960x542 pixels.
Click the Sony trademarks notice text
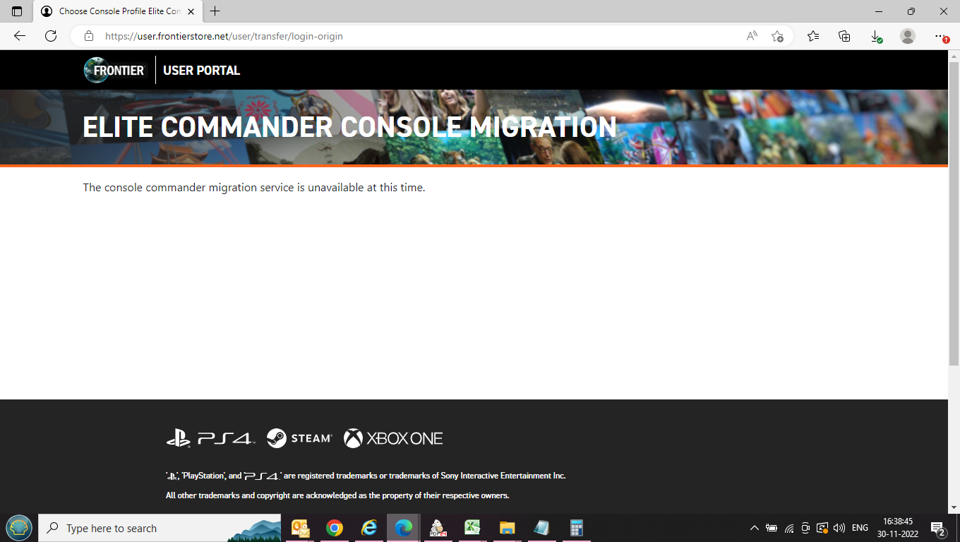366,476
